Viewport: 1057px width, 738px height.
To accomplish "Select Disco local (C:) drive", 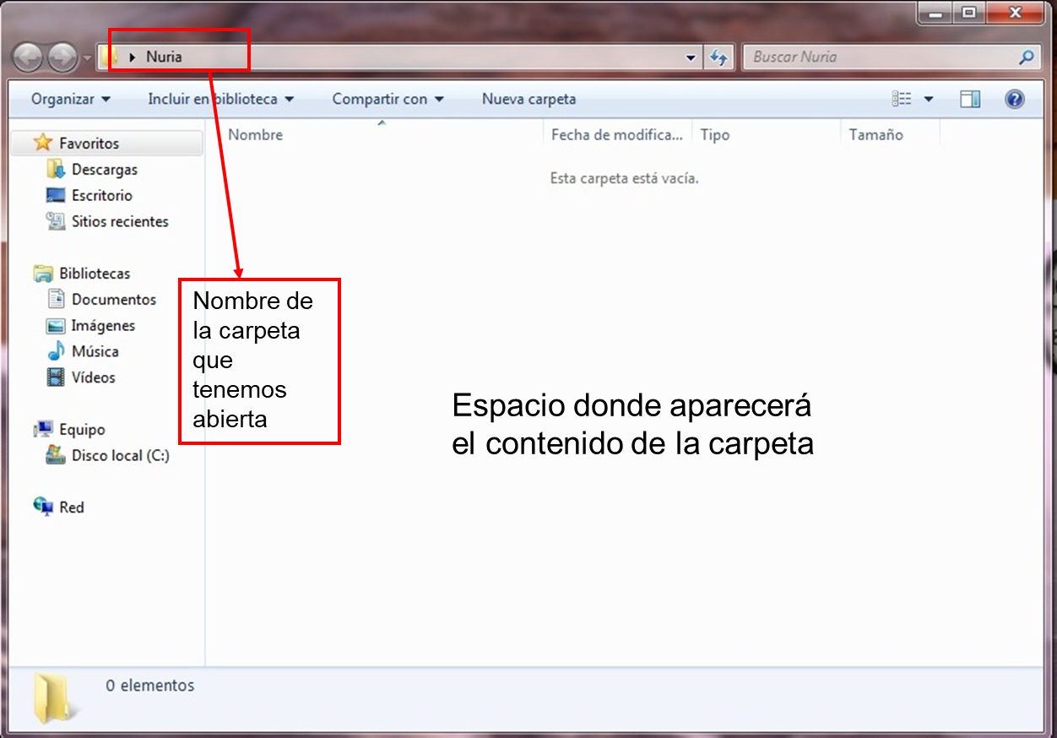I will tap(120, 456).
